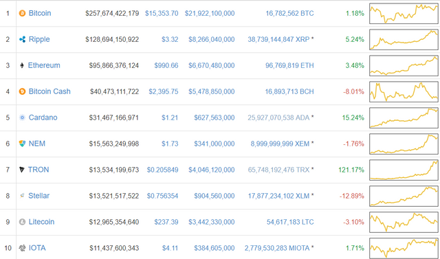Viewport: 440px width, 259px height.
Task: Open the Cardano name link
Action: point(43,117)
